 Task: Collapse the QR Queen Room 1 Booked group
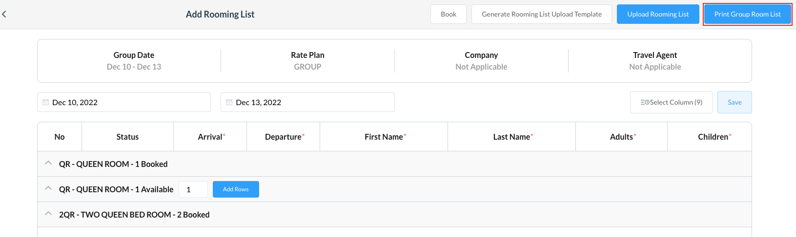pos(48,163)
